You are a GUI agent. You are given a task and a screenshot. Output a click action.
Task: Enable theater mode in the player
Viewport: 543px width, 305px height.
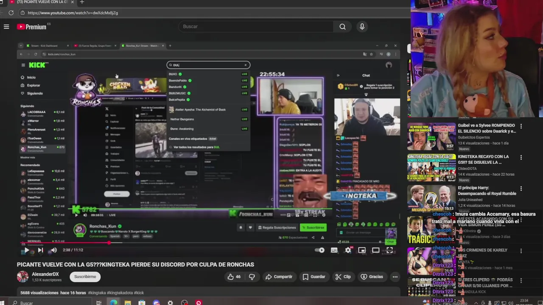pyautogui.click(x=376, y=250)
